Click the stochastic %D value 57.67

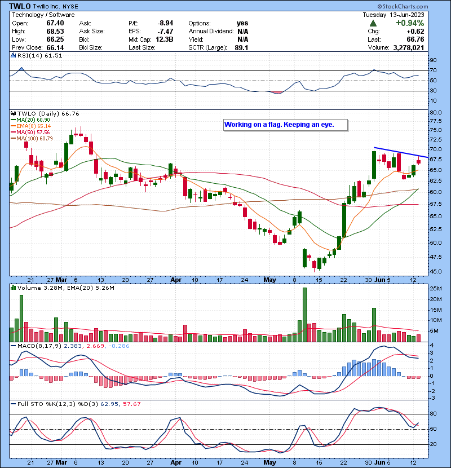pos(131,404)
